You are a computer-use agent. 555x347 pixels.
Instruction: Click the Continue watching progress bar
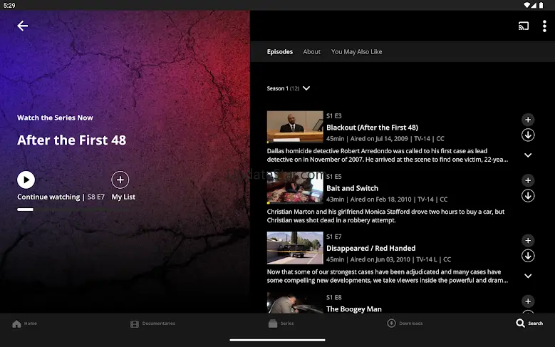(25, 209)
